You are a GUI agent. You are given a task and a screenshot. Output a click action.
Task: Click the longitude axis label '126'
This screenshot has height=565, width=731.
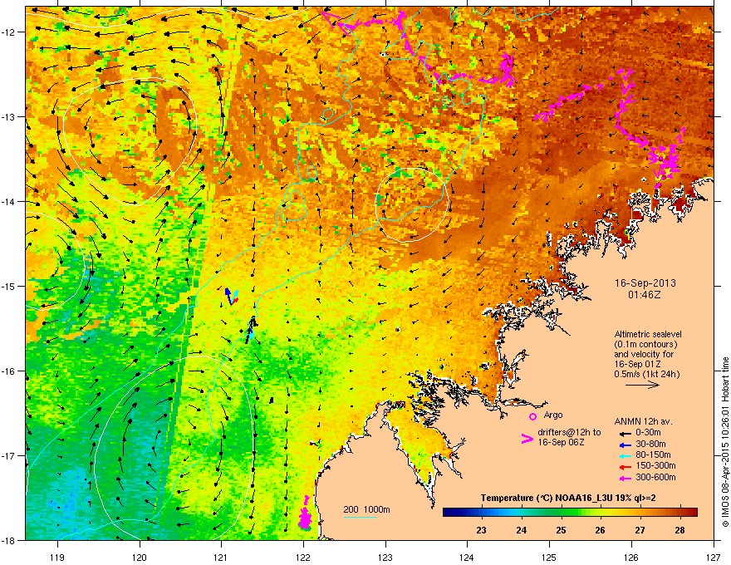[x=631, y=557]
